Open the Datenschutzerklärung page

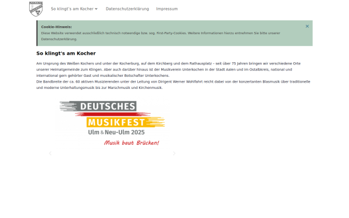pos(127,9)
